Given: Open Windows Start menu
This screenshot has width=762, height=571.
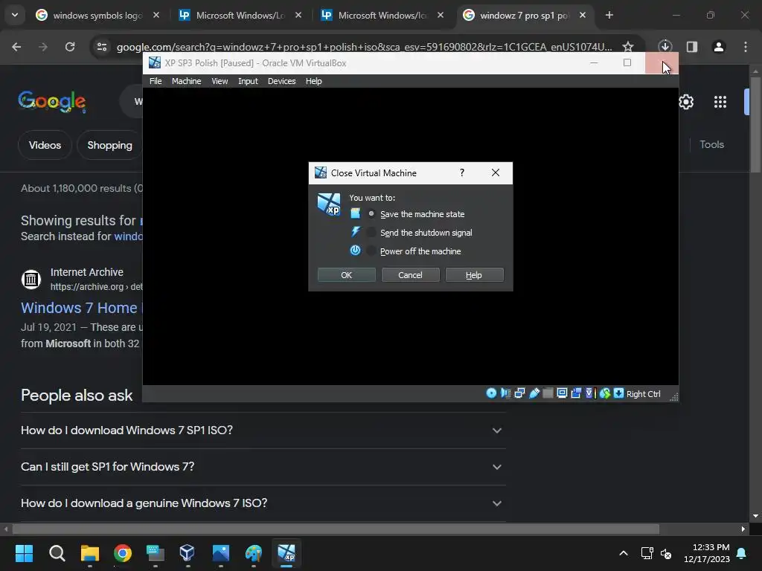Looking at the screenshot, I should point(24,553).
